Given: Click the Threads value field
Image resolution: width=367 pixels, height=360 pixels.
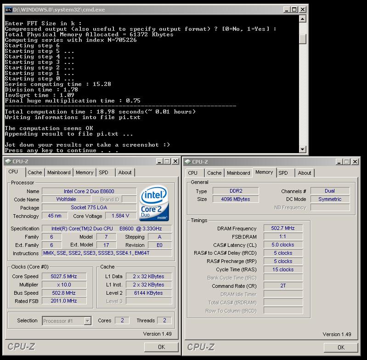Looking at the screenshot, I should tap(164, 320).
